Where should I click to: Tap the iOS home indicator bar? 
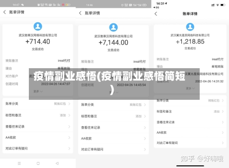(190, 166)
